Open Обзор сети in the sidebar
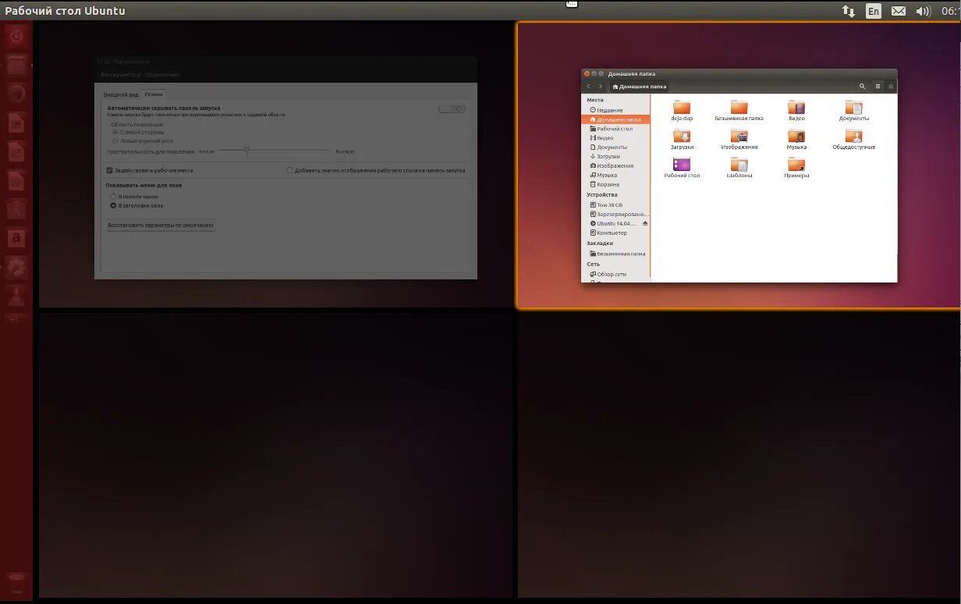Image resolution: width=961 pixels, height=604 pixels. 616,275
